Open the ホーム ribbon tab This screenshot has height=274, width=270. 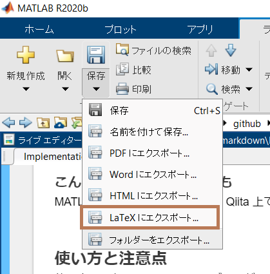(x=39, y=29)
